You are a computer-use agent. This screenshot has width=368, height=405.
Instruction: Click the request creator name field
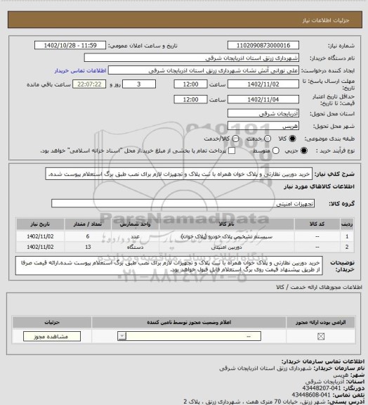[x=204, y=70]
